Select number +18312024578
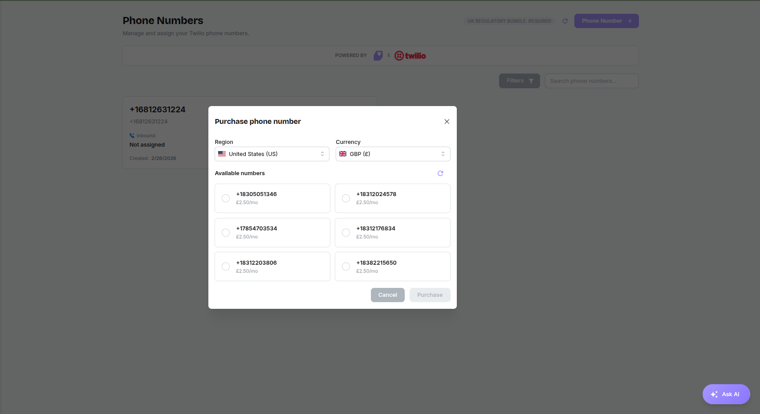 [x=393, y=198]
